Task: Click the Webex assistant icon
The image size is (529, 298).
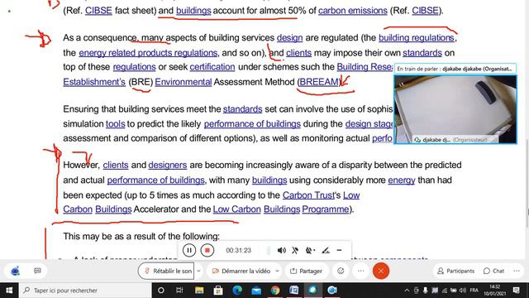Action: pos(15,271)
